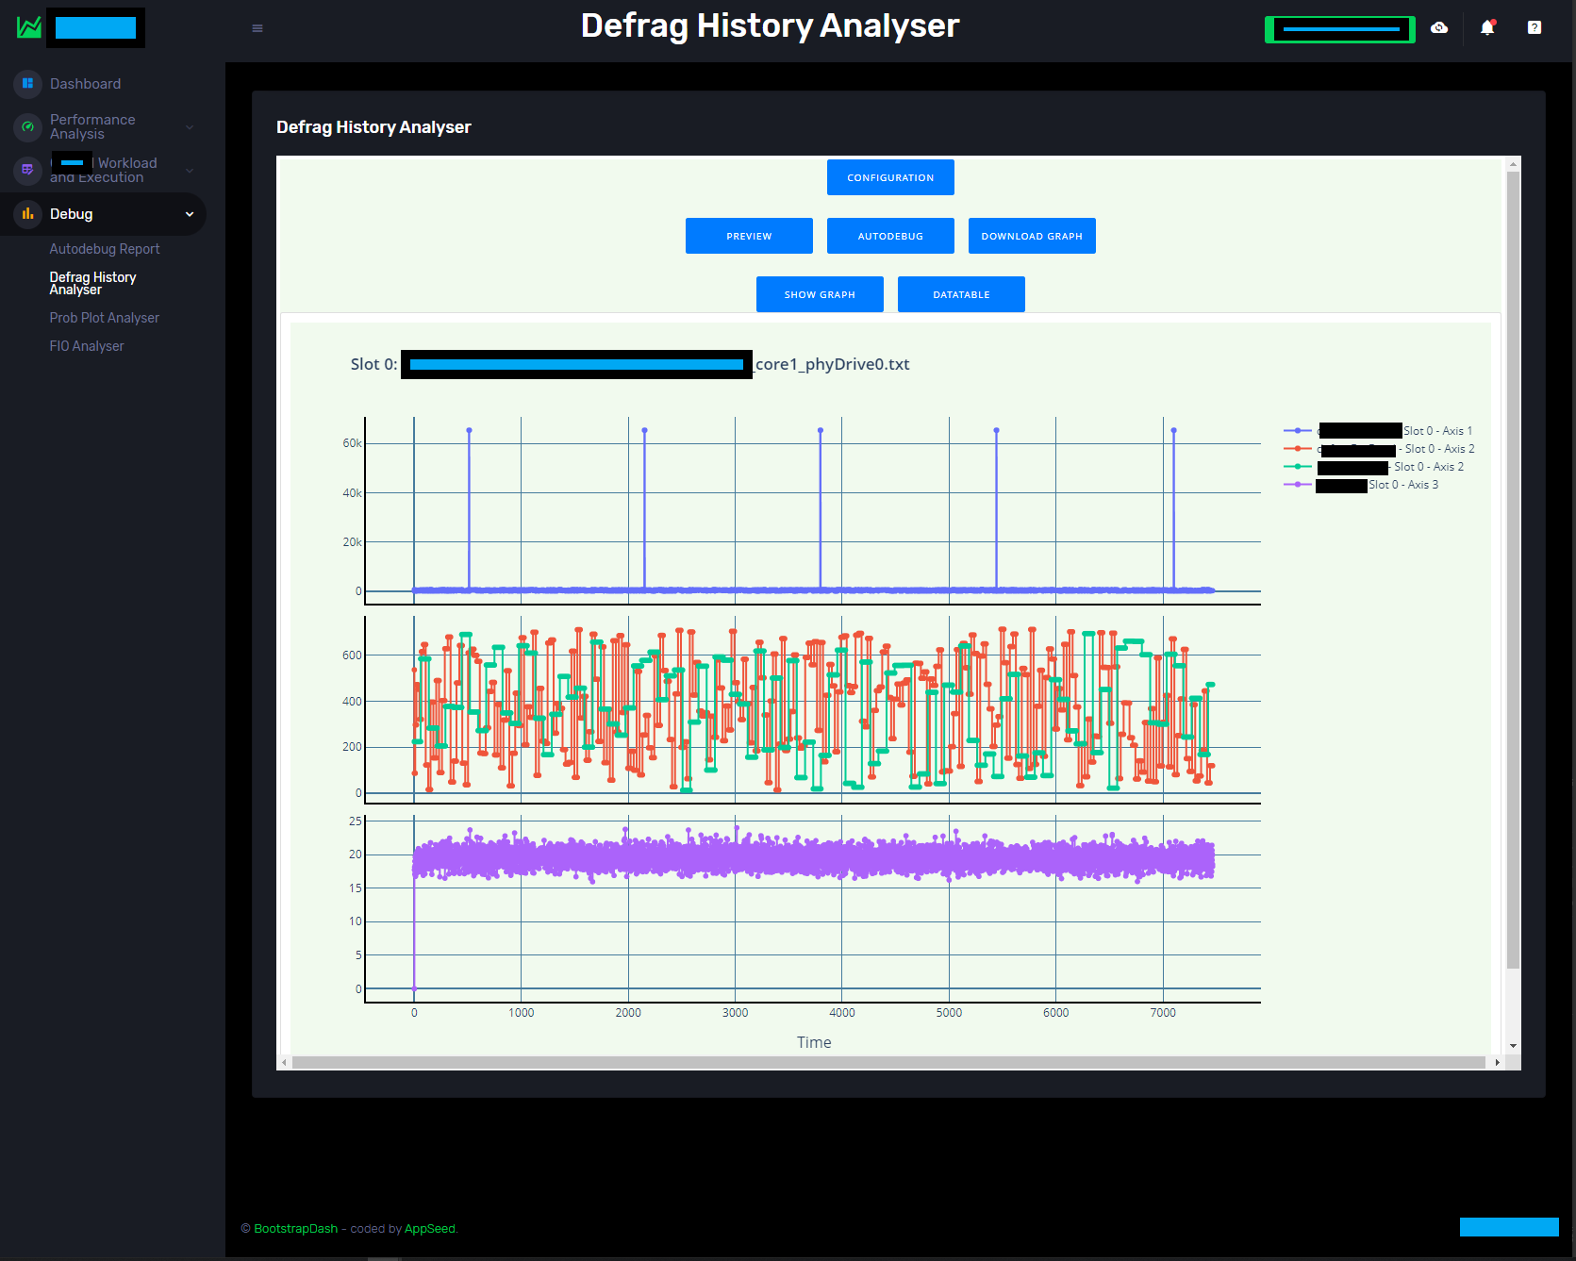Click the scroll down arrow
1576x1261 pixels.
[1513, 1046]
